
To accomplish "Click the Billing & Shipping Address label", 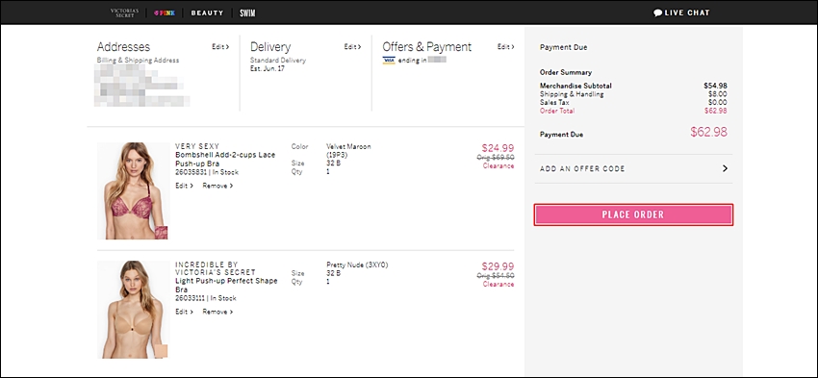I will [x=138, y=61].
